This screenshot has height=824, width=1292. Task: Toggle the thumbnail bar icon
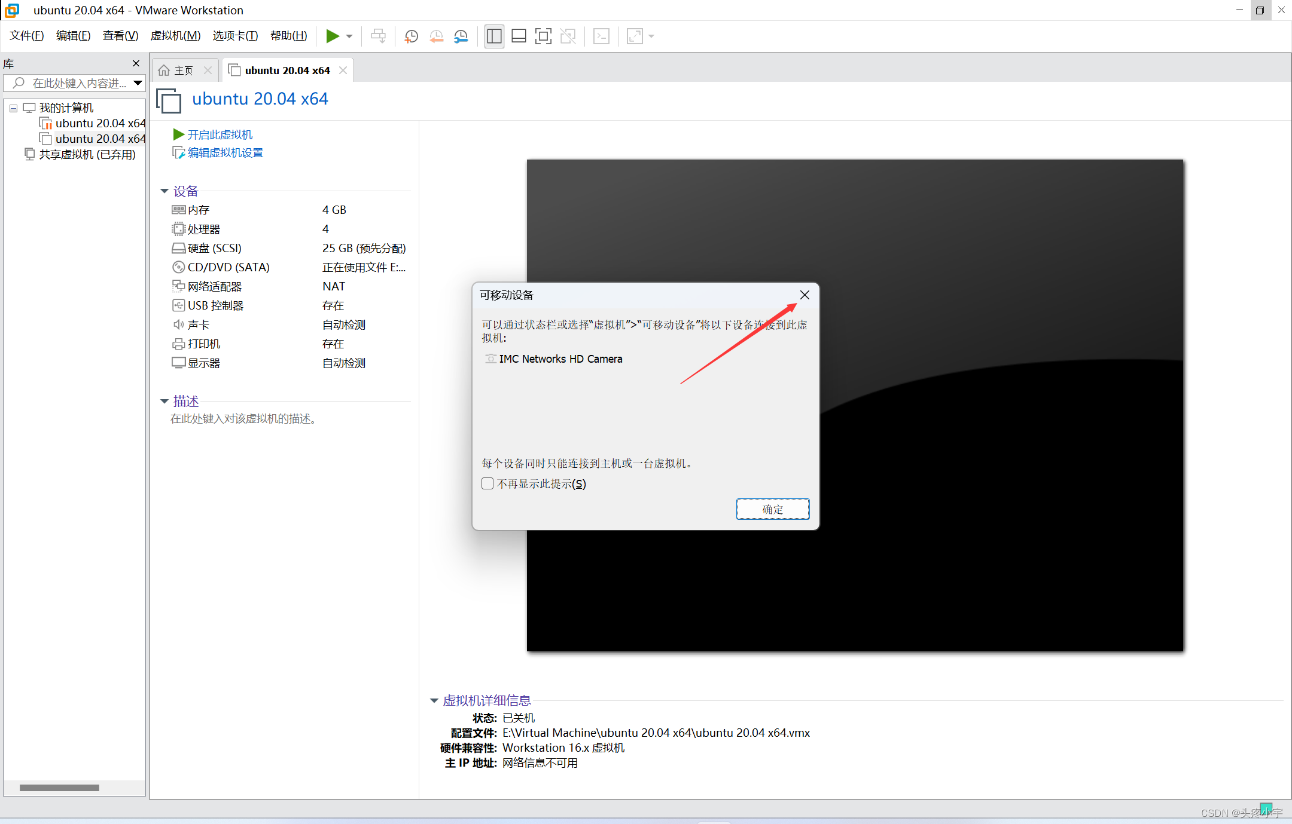[519, 36]
